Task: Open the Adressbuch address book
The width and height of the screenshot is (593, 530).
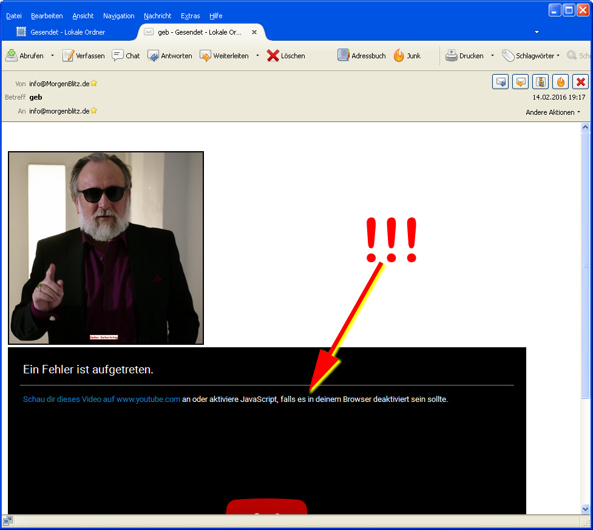Action: tap(362, 56)
